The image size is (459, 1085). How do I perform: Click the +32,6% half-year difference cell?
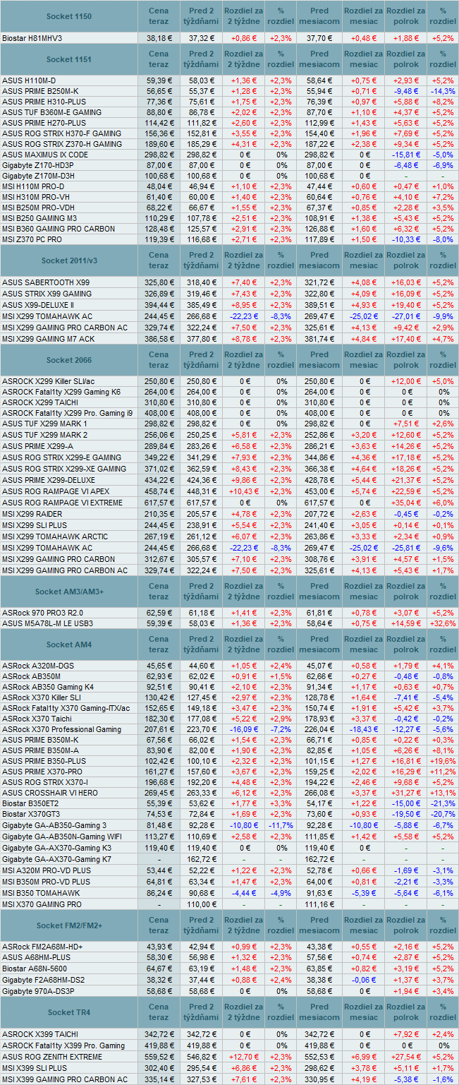(x=441, y=623)
